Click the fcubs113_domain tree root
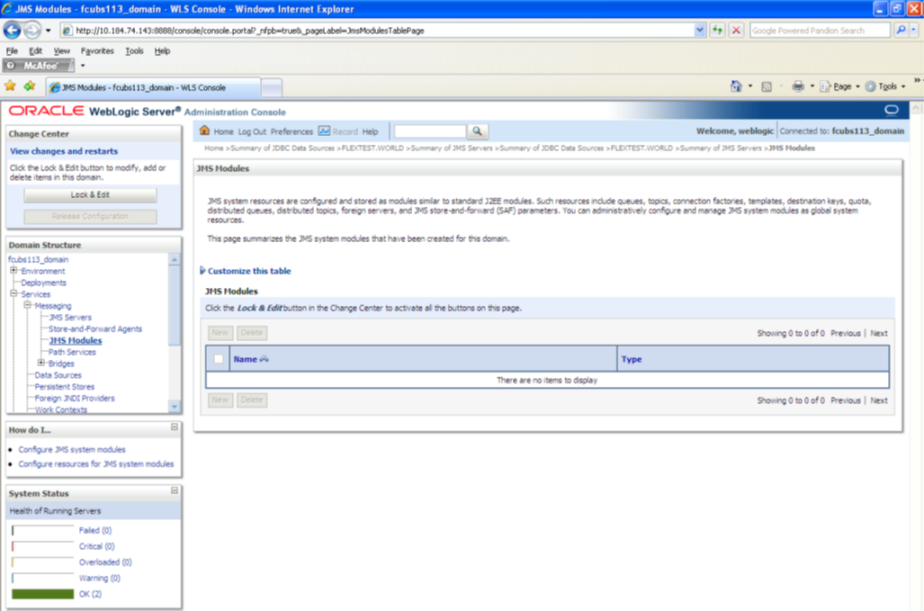The height and width of the screenshot is (611, 924). [x=39, y=259]
